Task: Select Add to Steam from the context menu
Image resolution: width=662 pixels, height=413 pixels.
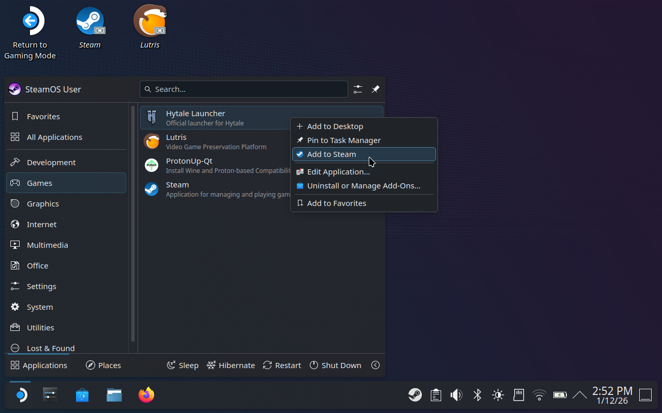Action: pos(331,154)
